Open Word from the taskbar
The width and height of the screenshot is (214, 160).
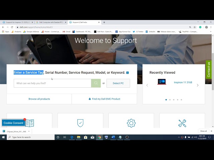(113, 137)
